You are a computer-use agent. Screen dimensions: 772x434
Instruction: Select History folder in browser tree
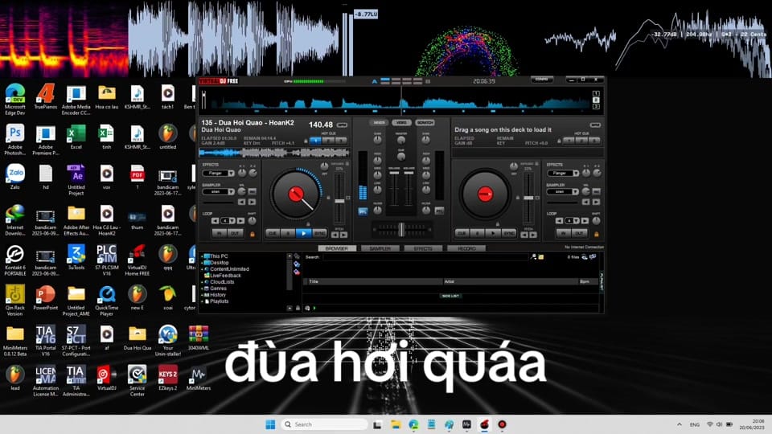point(218,295)
